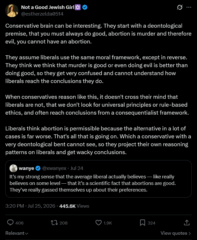Screen dimensions: 197x240
Task: Click the chevron next to Relevant
Action: (27, 233)
